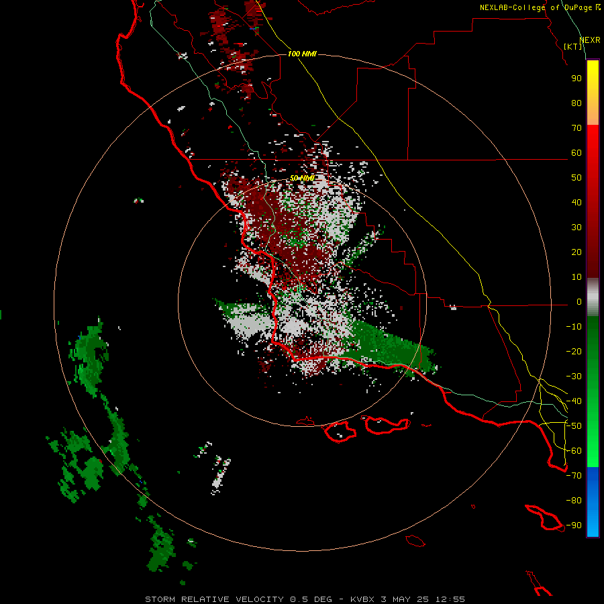604x604 pixels.
Task: Select the positive 60 value on velocity scale
Action: [576, 152]
